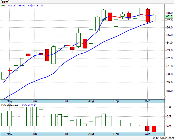Select the MA(13) value 66.92
The image size is (174, 140).
click(x=22, y=6)
